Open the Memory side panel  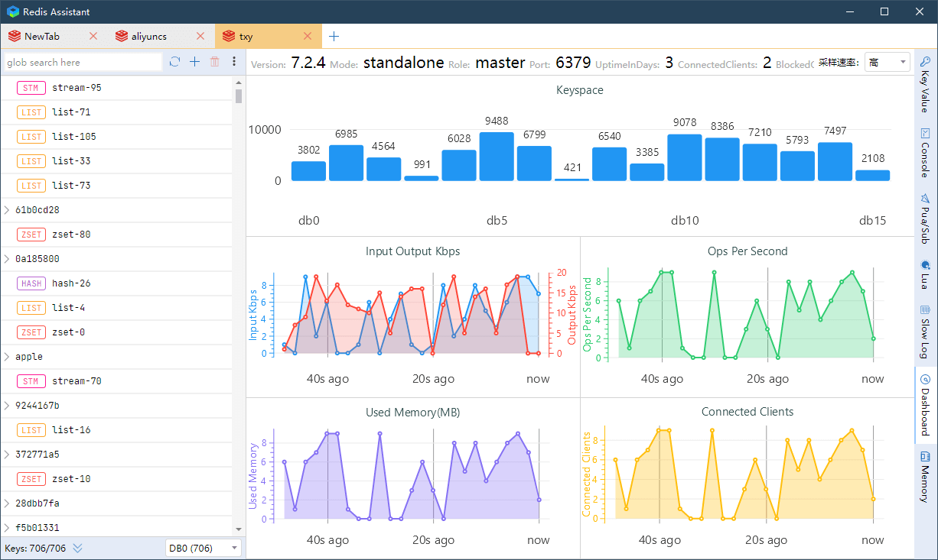(925, 475)
